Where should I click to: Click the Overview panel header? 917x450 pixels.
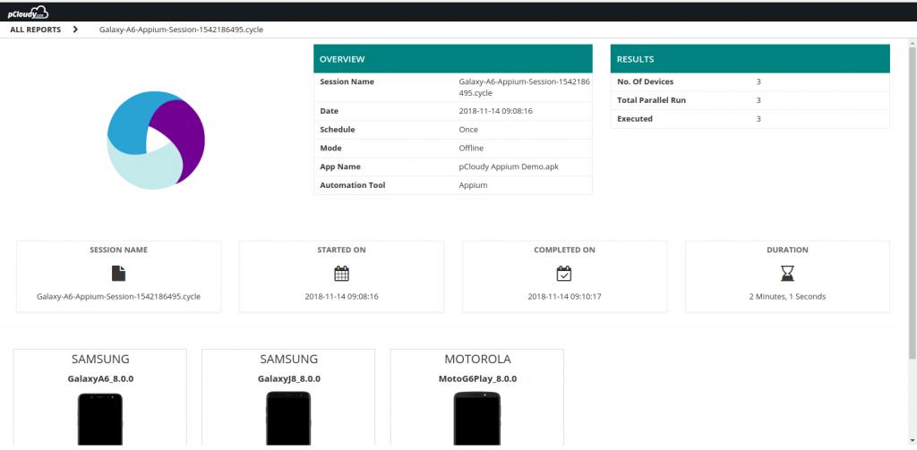click(x=452, y=59)
